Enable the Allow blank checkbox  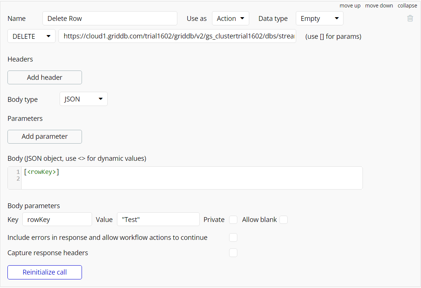coord(284,220)
